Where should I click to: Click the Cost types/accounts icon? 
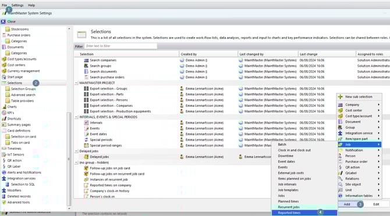pos(4,59)
